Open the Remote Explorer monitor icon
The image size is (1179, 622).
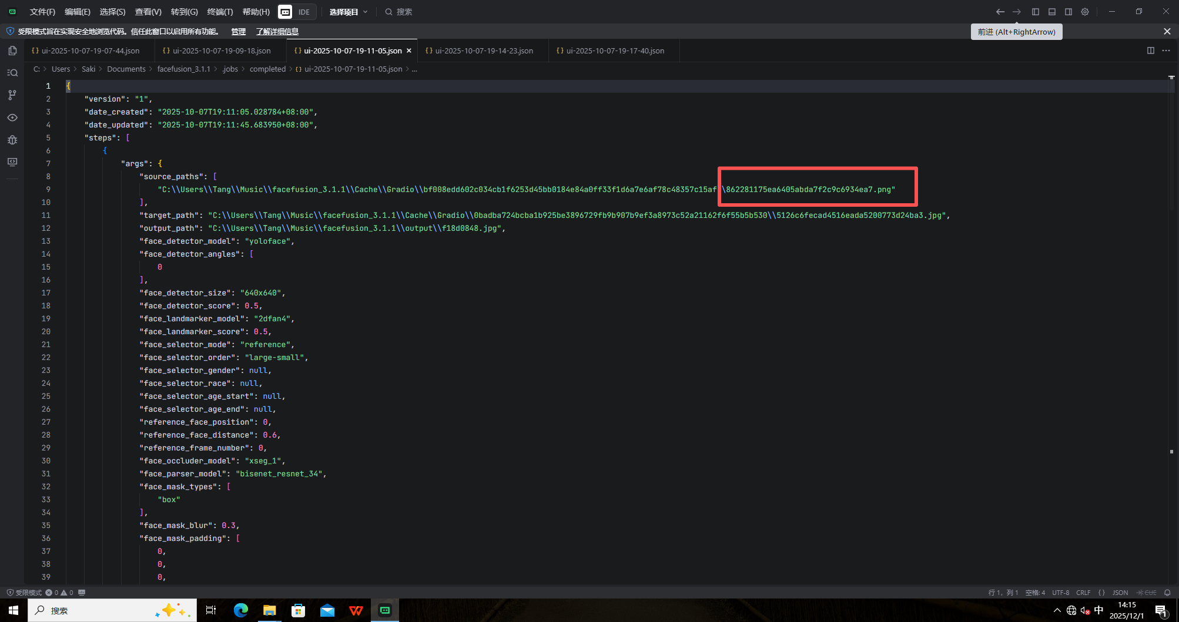point(12,162)
